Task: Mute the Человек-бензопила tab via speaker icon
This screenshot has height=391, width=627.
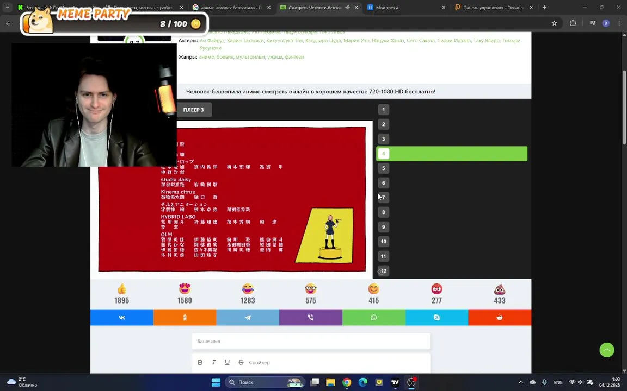Action: point(347,7)
